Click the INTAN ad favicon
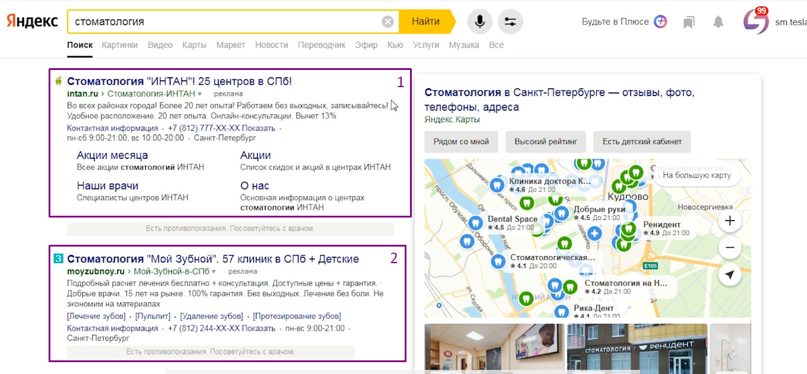 58,81
